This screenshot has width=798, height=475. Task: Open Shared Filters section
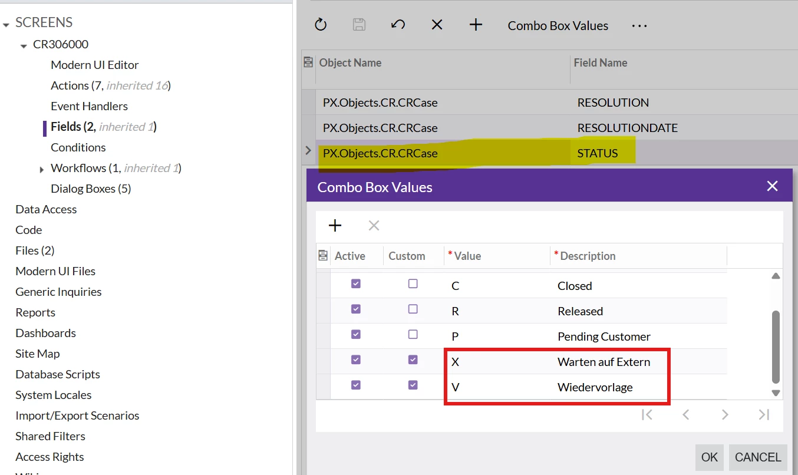(x=50, y=436)
